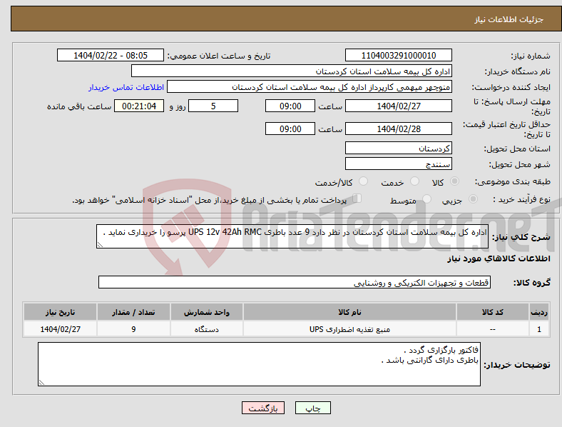
Task: Click the ساعت باقی مانده label
Action: pos(79,106)
